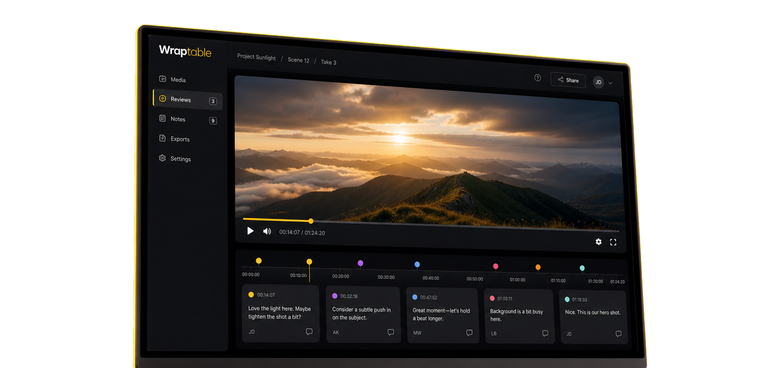774x368 pixels.
Task: Select the orange timeline marker
Action: tap(538, 267)
